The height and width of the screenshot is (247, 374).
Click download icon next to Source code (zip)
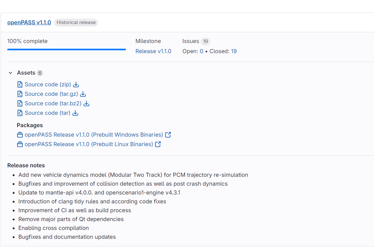pyautogui.click(x=76, y=84)
